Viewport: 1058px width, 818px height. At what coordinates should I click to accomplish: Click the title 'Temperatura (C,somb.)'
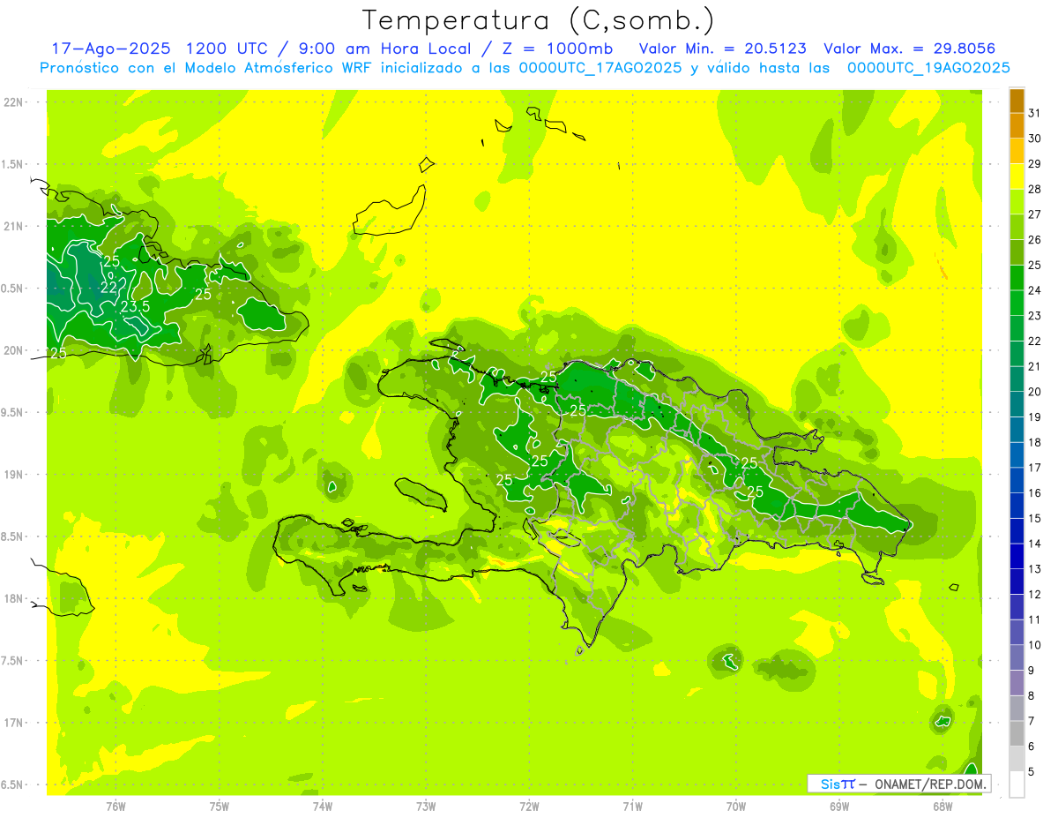click(538, 20)
